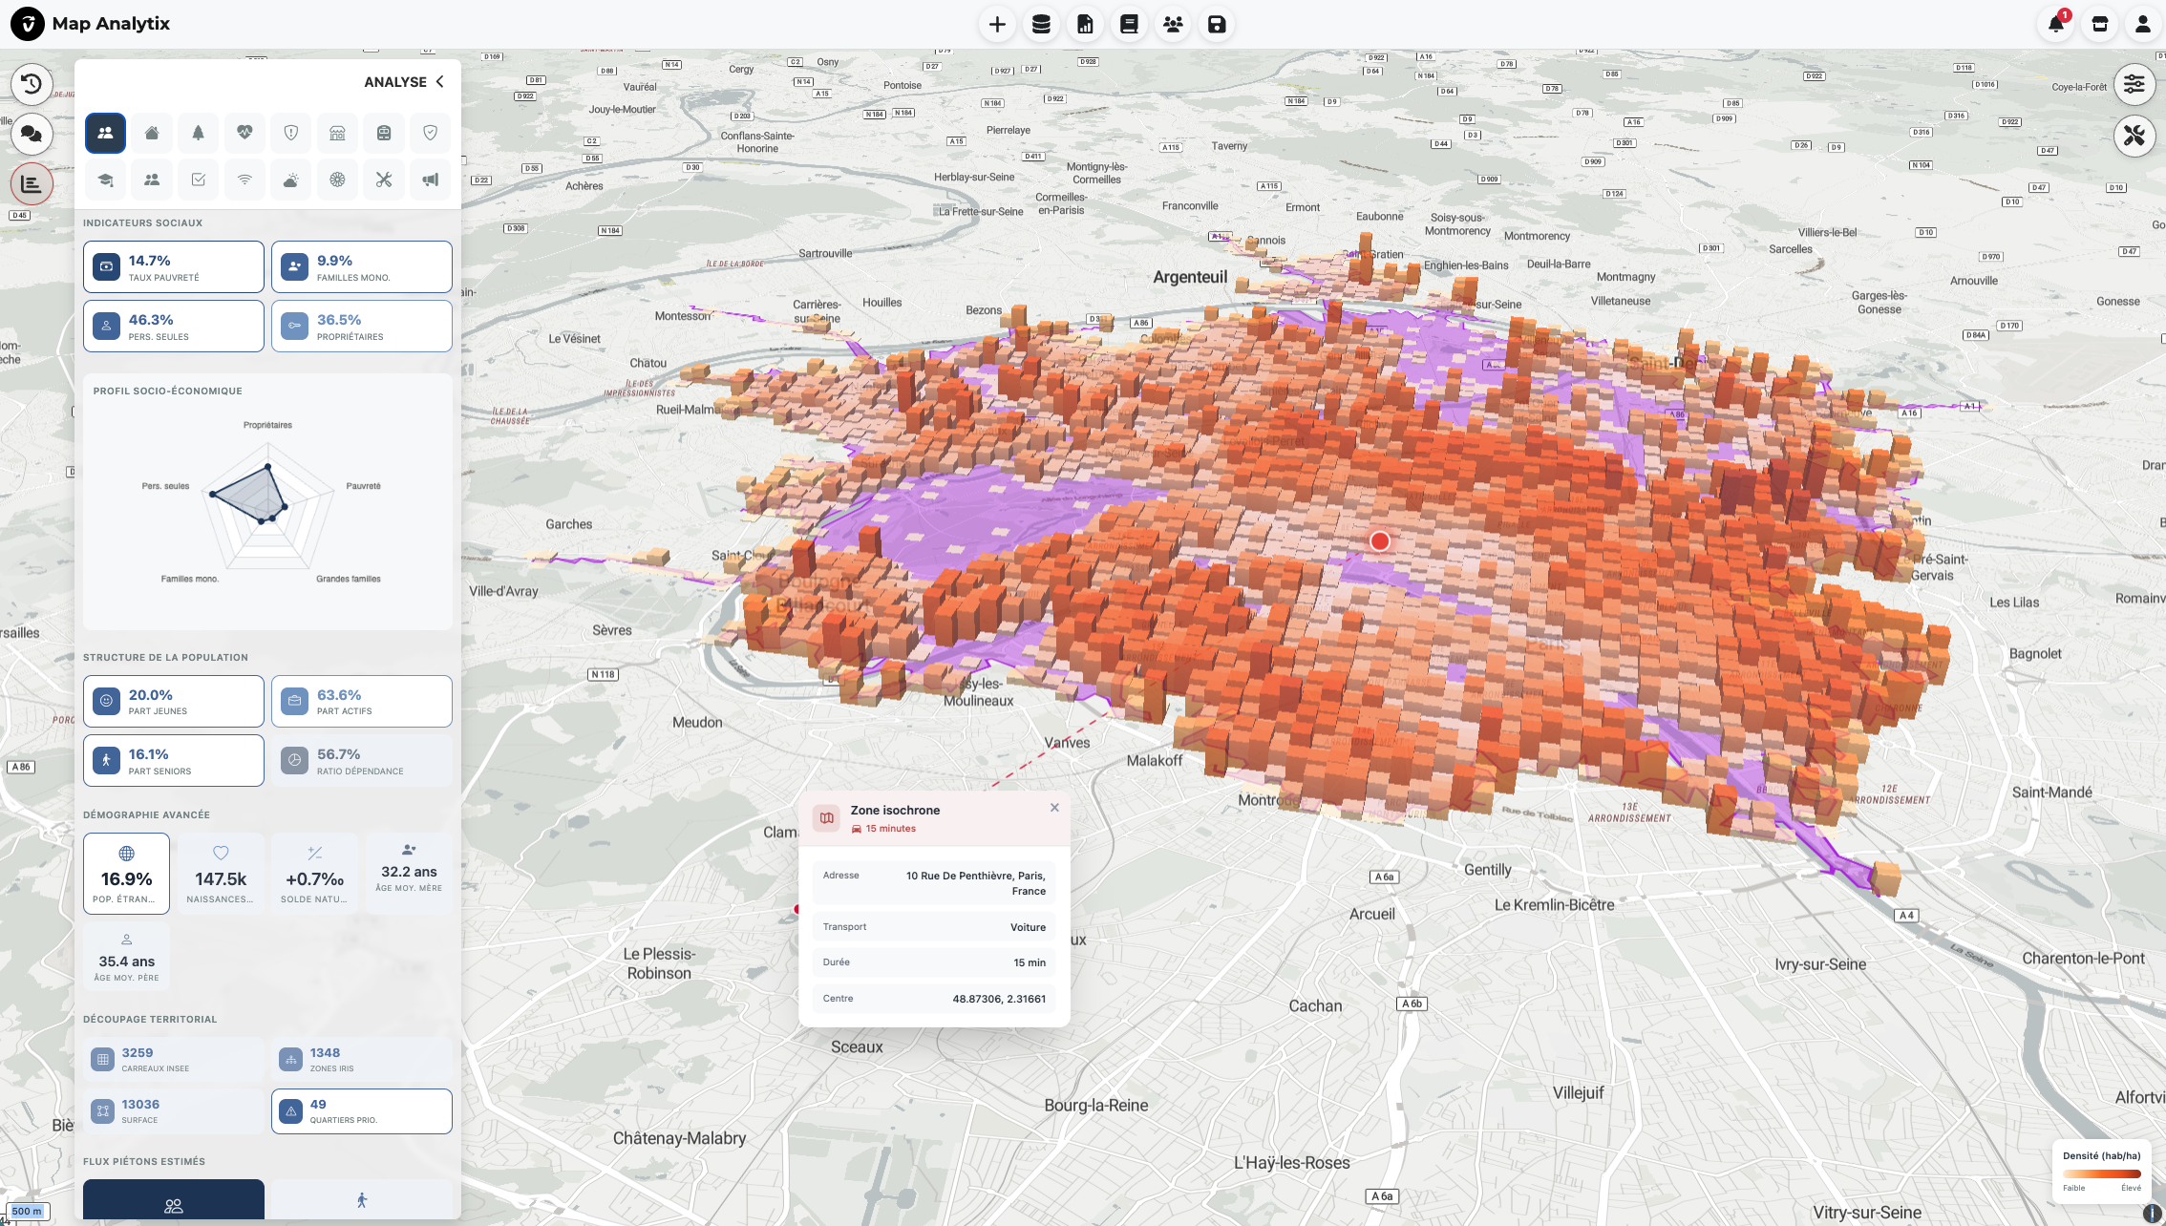This screenshot has height=1226, width=2166.
Task: Open the user profile menu
Action: point(2143,24)
